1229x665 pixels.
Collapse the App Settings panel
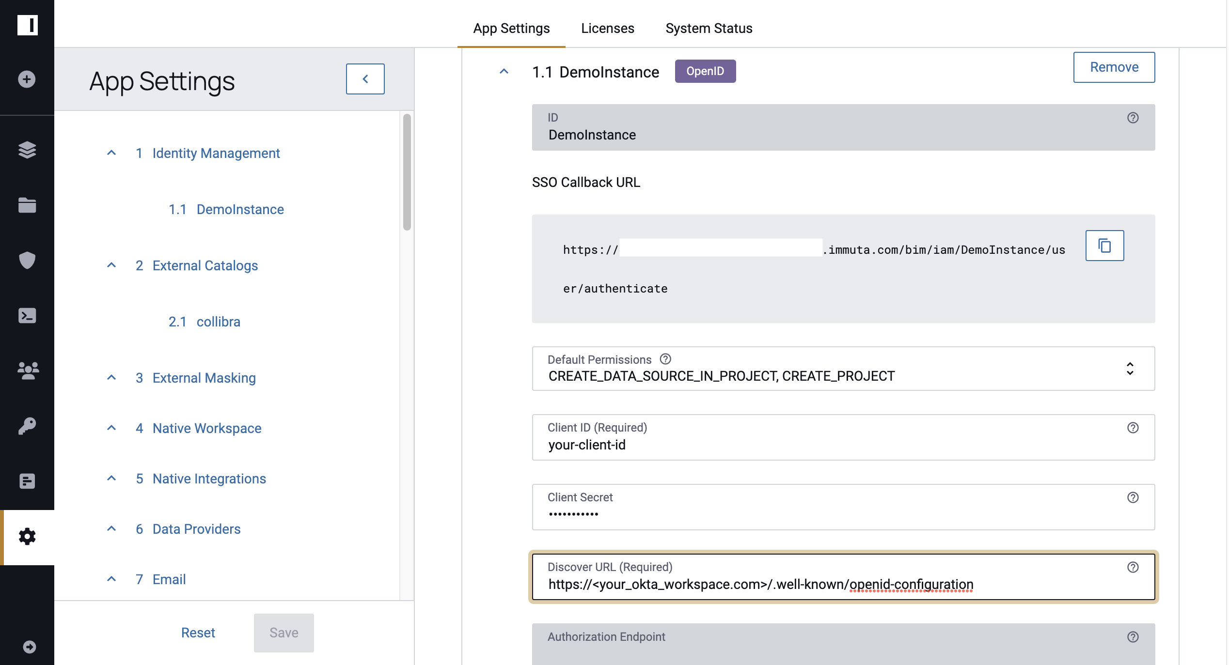tap(365, 79)
